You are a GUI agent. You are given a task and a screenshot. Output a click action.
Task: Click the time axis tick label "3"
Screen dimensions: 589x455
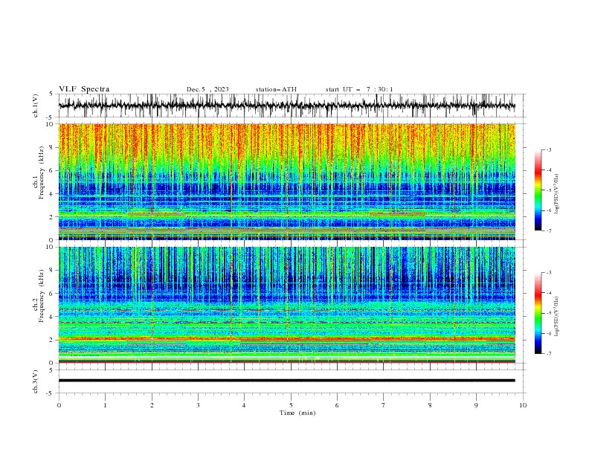198,405
